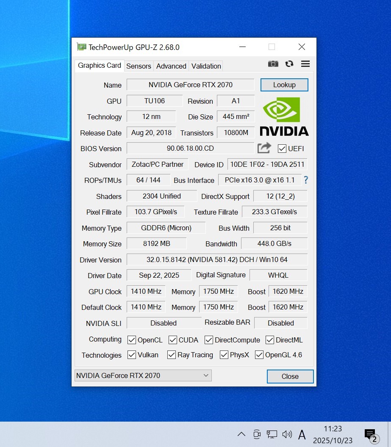Open the hamburger menu icon
This screenshot has width=391, height=447.
pos(305,64)
